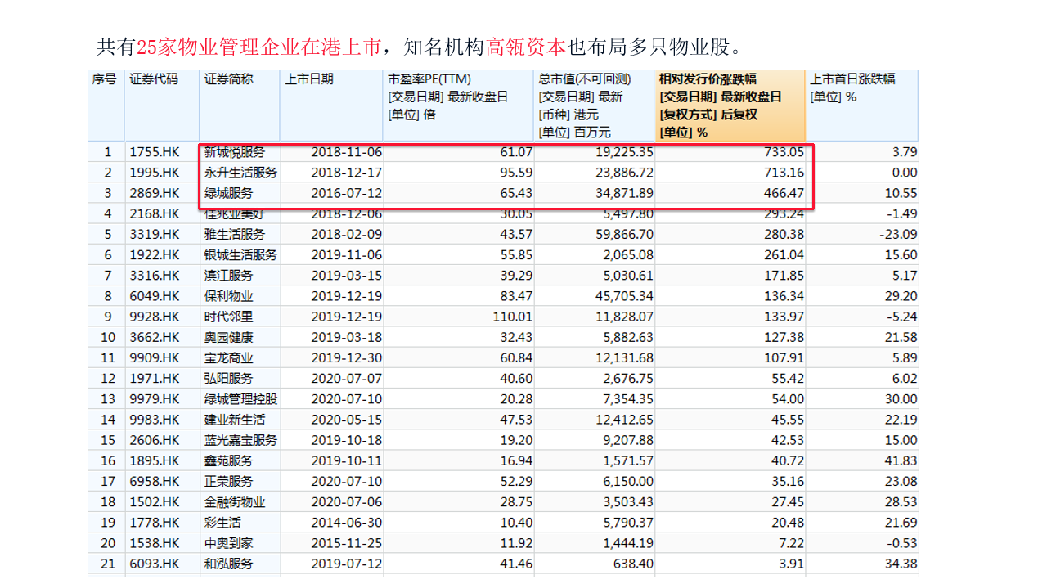The width and height of the screenshot is (1038, 584).
Task: Select stock code 1778.HK
Action: tap(154, 523)
